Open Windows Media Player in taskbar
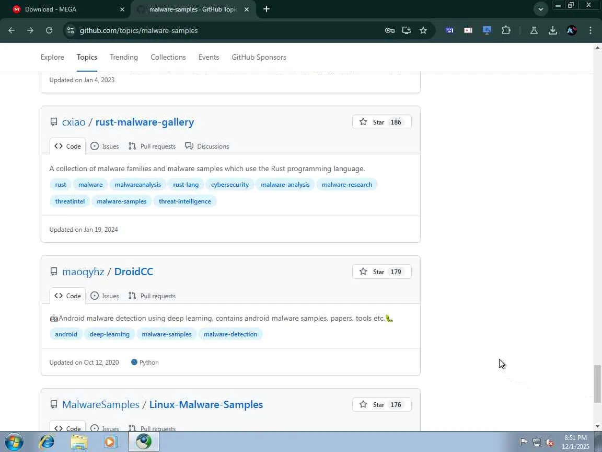 (x=110, y=442)
